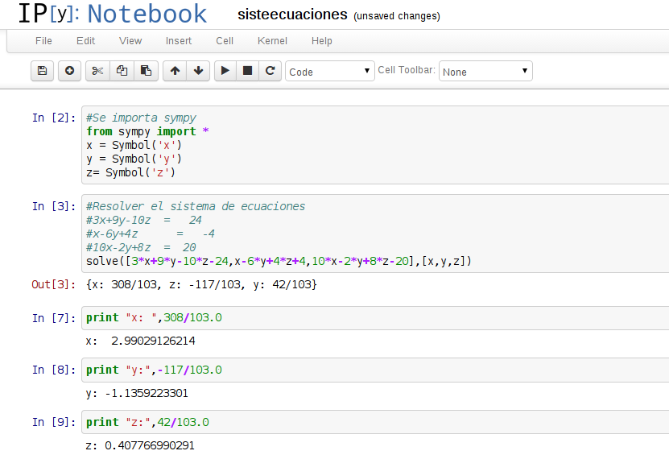This screenshot has height=455, width=669.
Task: Expand the Cell Toolbar None dropdown
Action: tap(485, 72)
